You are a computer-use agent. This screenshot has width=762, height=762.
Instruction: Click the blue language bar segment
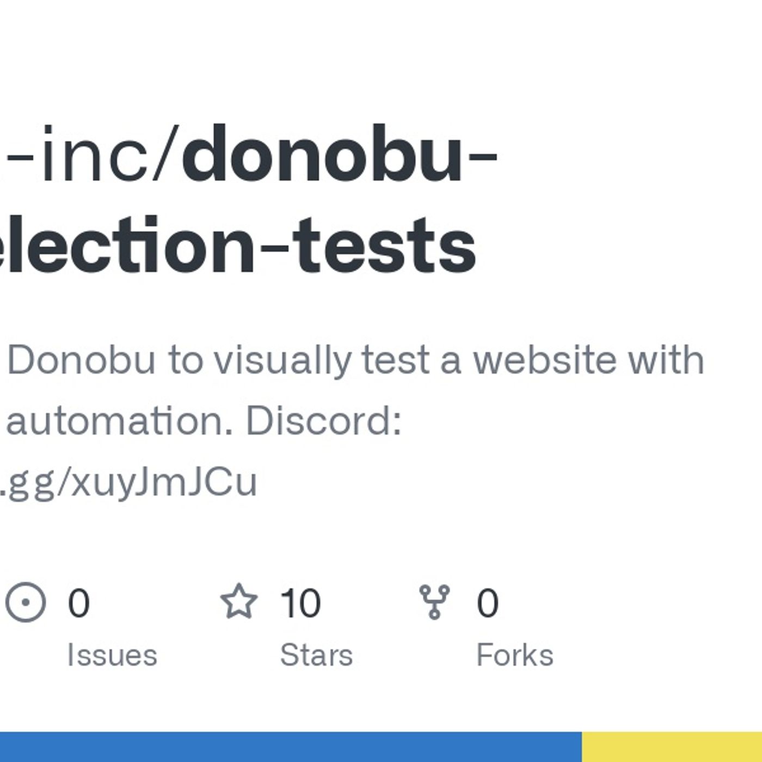(x=291, y=747)
